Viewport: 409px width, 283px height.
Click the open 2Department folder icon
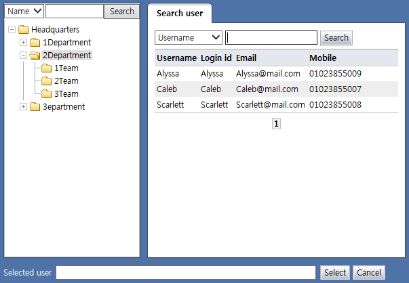(35, 56)
